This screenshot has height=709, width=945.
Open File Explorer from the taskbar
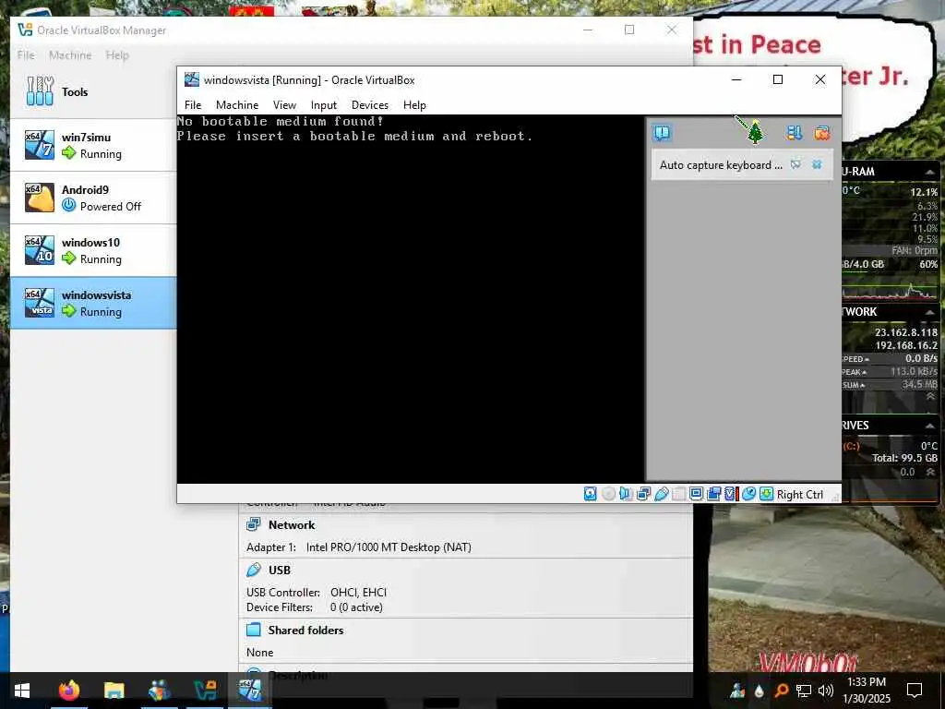114,691
